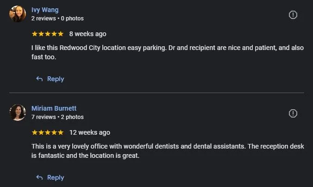Click the "12 weeks ago" timestamp

click(89, 132)
